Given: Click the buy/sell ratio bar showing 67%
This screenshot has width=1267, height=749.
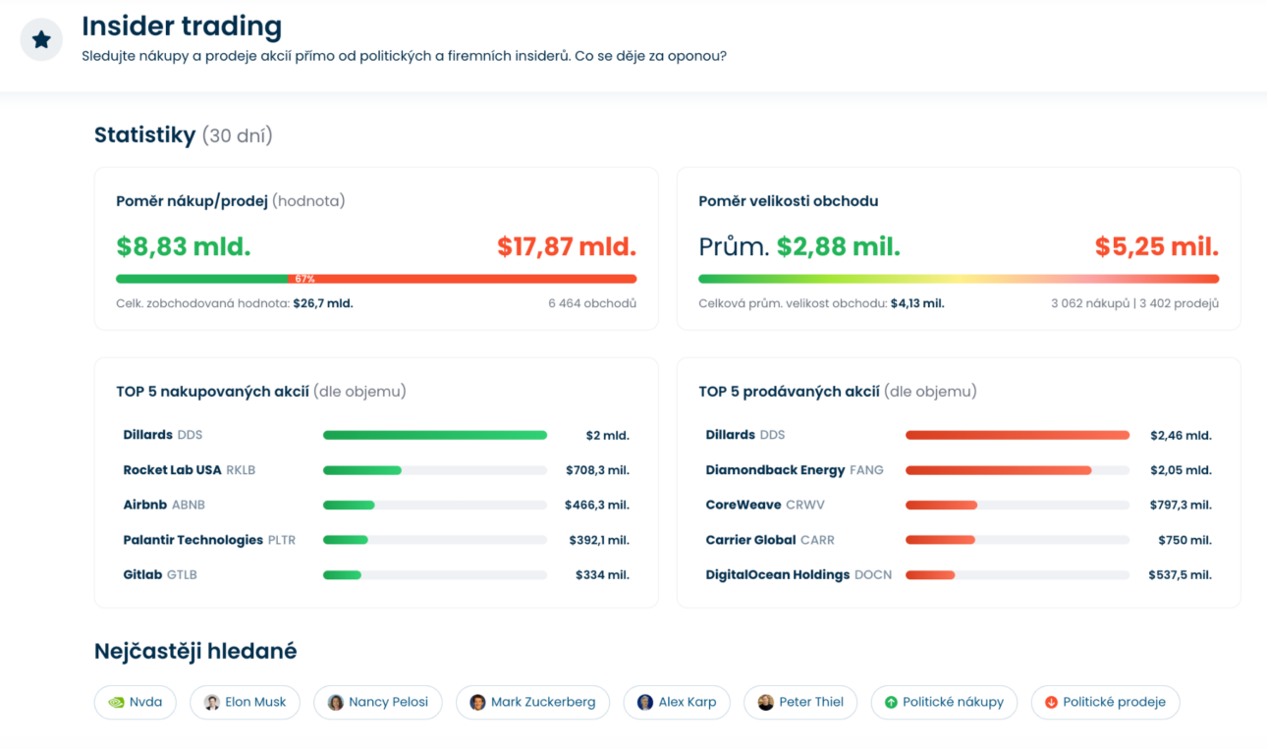Looking at the screenshot, I should tap(376, 279).
